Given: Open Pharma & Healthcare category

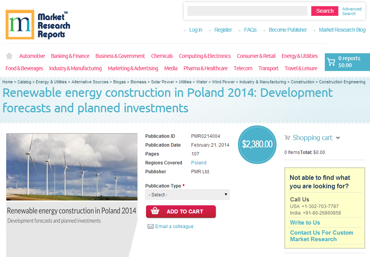Looking at the screenshot, I should click(x=205, y=68).
